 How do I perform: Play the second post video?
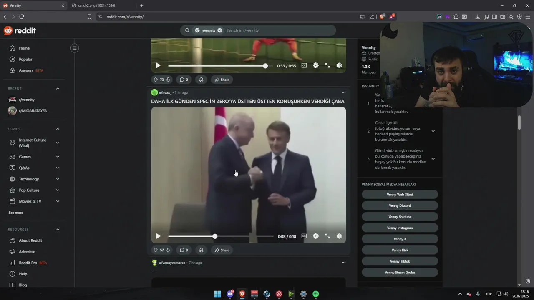(x=158, y=236)
